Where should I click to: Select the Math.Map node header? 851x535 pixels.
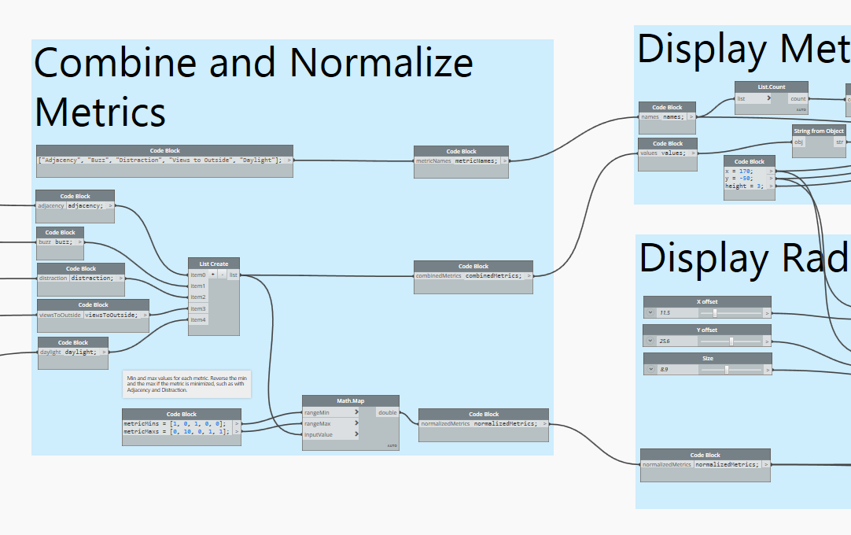(x=350, y=400)
